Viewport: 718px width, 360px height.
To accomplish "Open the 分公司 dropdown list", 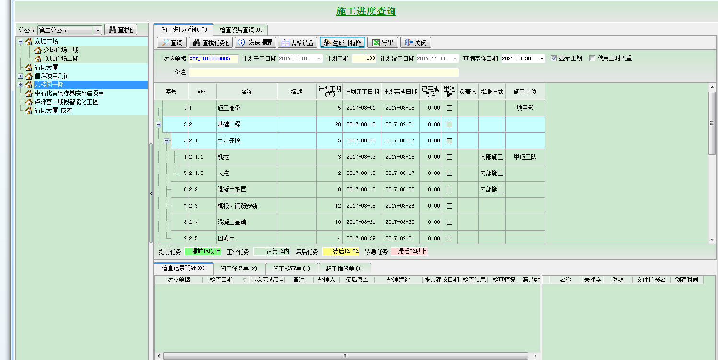I will 98,30.
